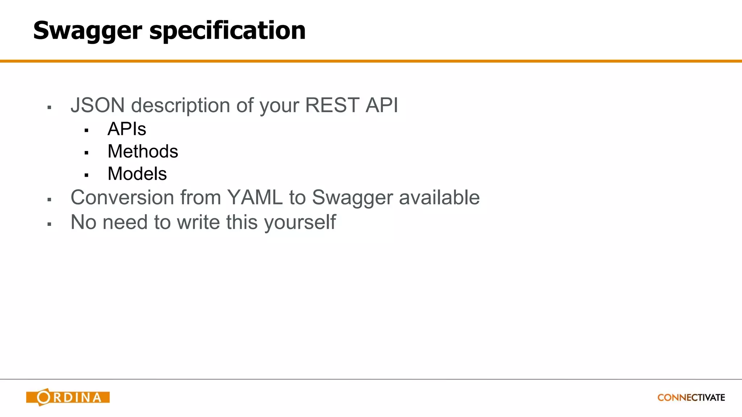Click the Connectivate logo in the footer

[x=691, y=397]
